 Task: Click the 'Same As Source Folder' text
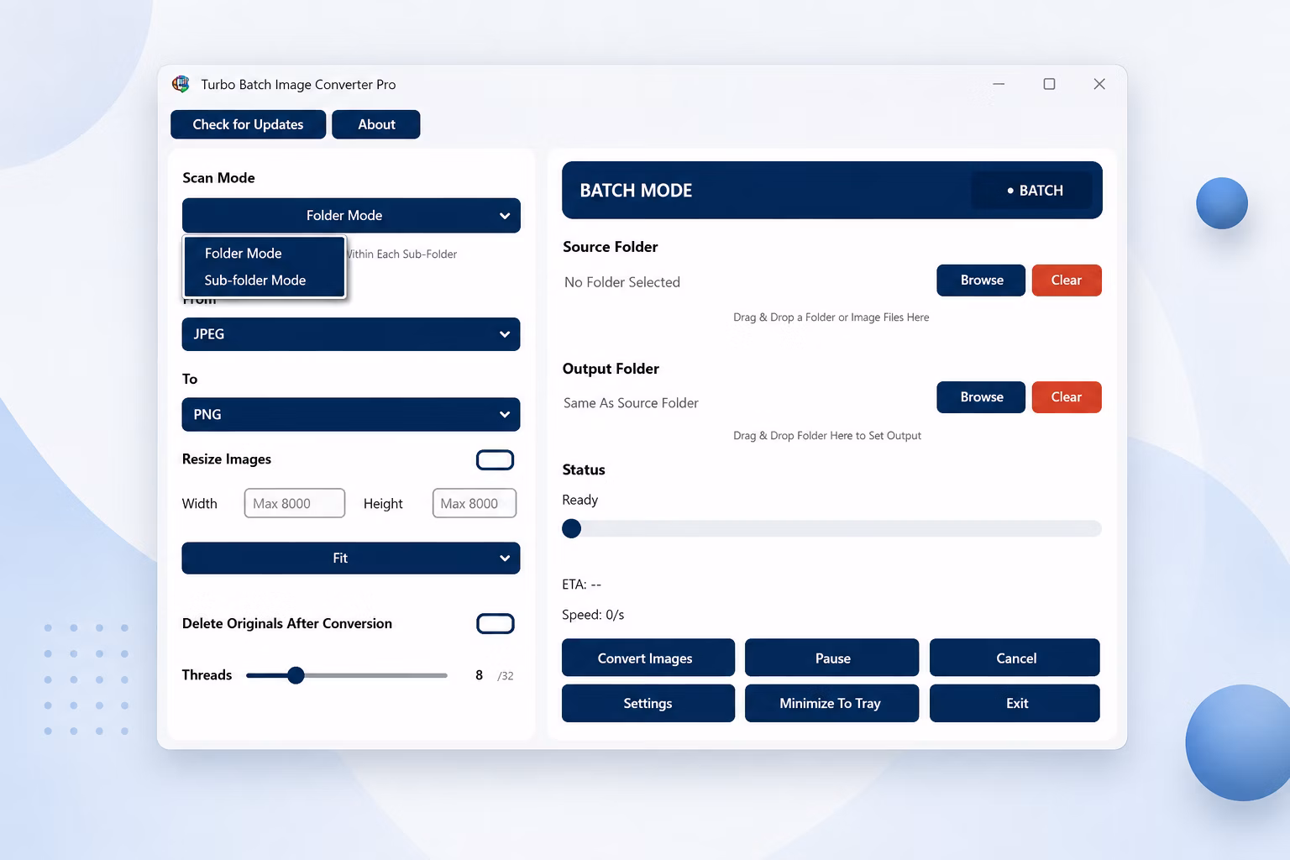coord(631,403)
